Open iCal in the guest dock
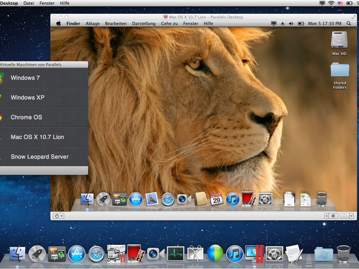Viewport: 359px width, 269px height. (x=216, y=199)
